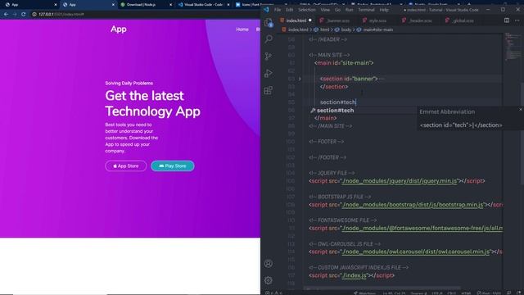Click the owl.carousel.min.js script path link

pos(416,252)
